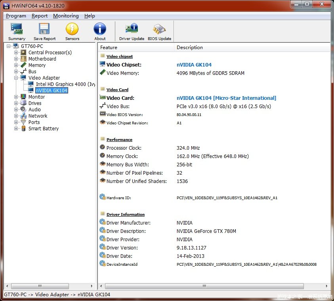Image resolution: width=334 pixels, height=301 pixels.
Task: Click the Hardware ID gear icon
Action: tap(103, 197)
